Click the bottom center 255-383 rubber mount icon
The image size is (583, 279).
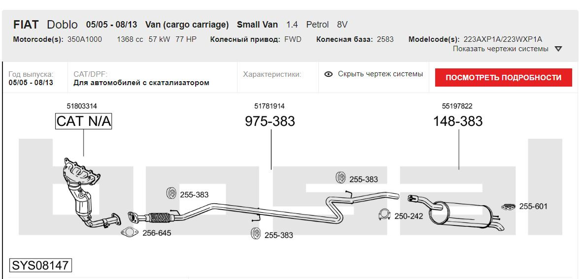click(255, 234)
